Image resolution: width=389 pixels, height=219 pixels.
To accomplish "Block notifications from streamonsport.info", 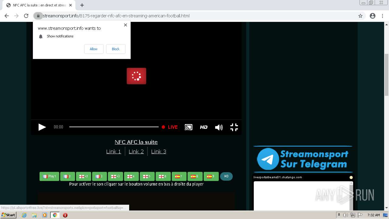I will pos(115,49).
